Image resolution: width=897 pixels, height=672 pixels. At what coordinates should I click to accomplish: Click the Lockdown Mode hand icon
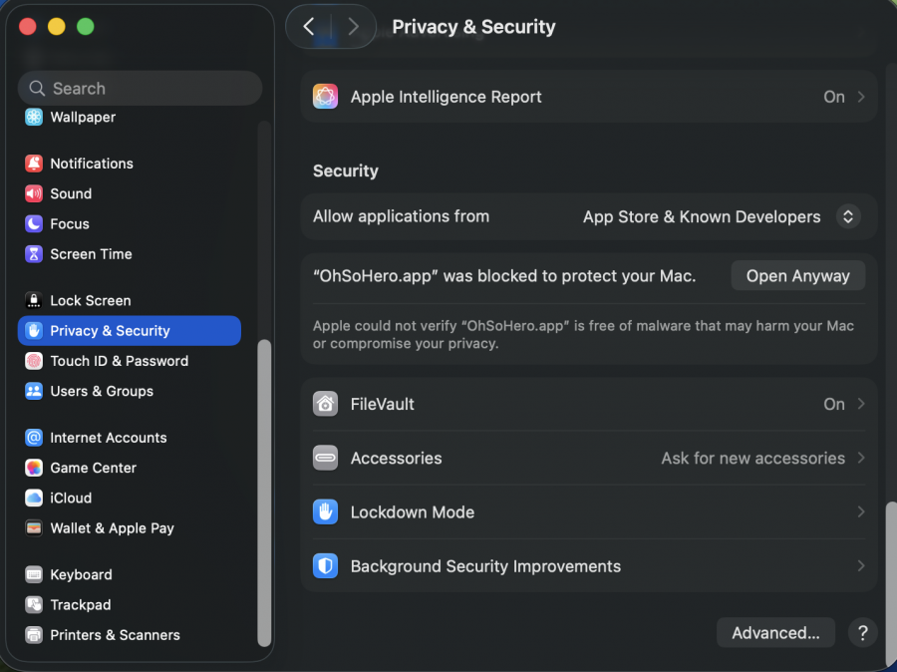point(325,511)
